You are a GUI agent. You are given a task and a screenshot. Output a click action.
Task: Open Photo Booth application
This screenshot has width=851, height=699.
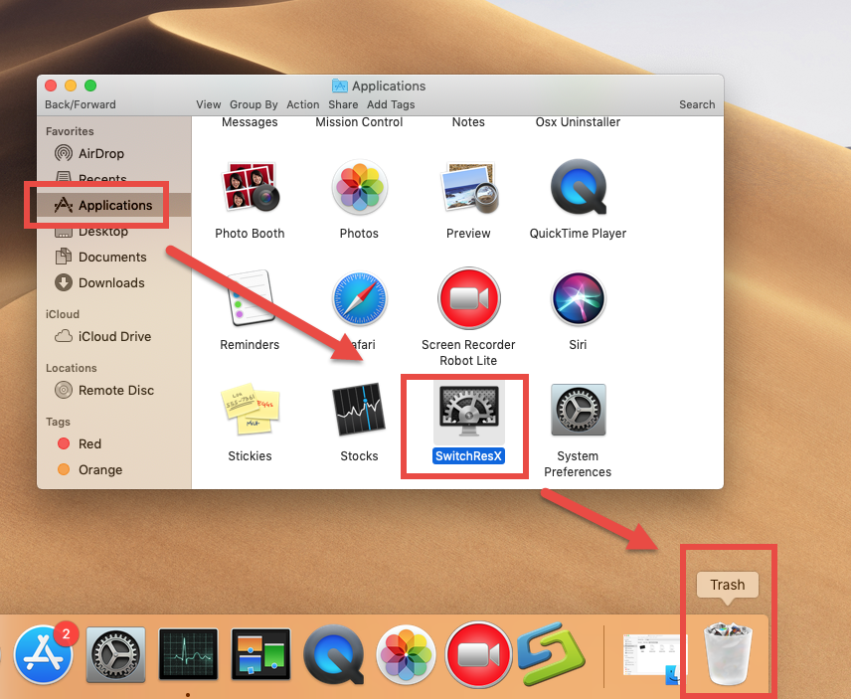click(x=250, y=187)
